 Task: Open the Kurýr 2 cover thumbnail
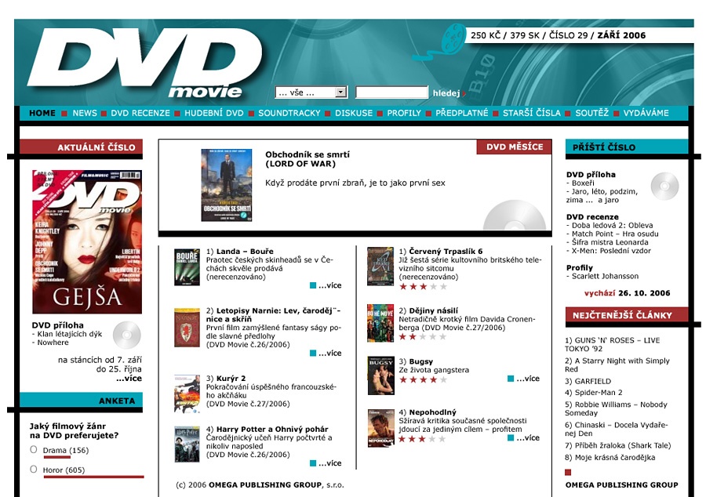pos(187,394)
